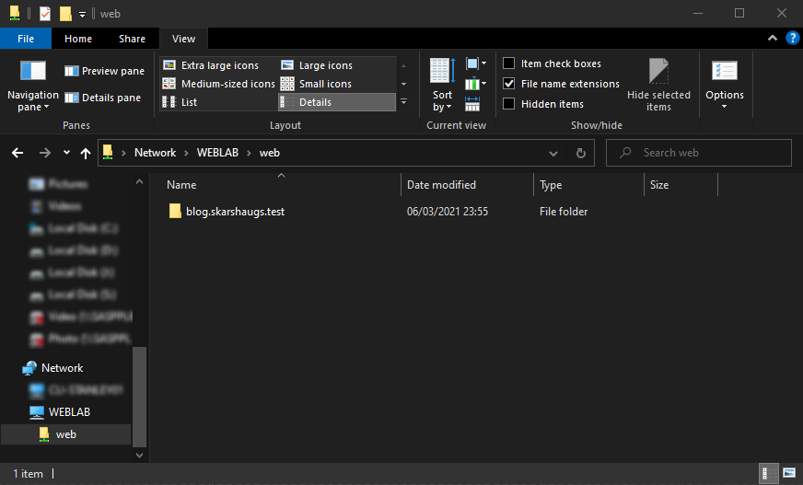The height and width of the screenshot is (485, 803).
Task: Open the Group by dropdown icon
Action: click(x=476, y=64)
